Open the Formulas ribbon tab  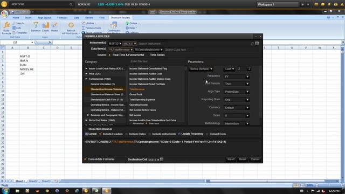pos(63,18)
